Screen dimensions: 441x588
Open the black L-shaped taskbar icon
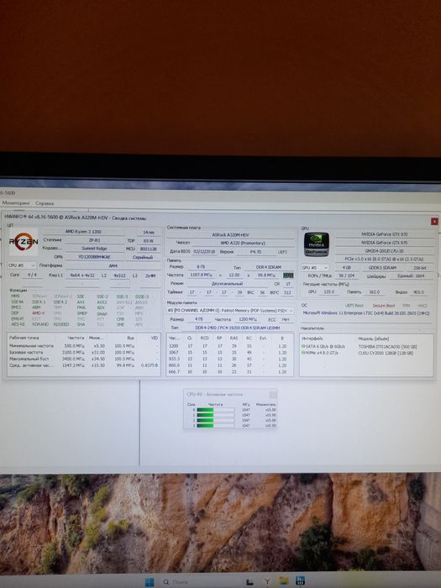point(249,582)
